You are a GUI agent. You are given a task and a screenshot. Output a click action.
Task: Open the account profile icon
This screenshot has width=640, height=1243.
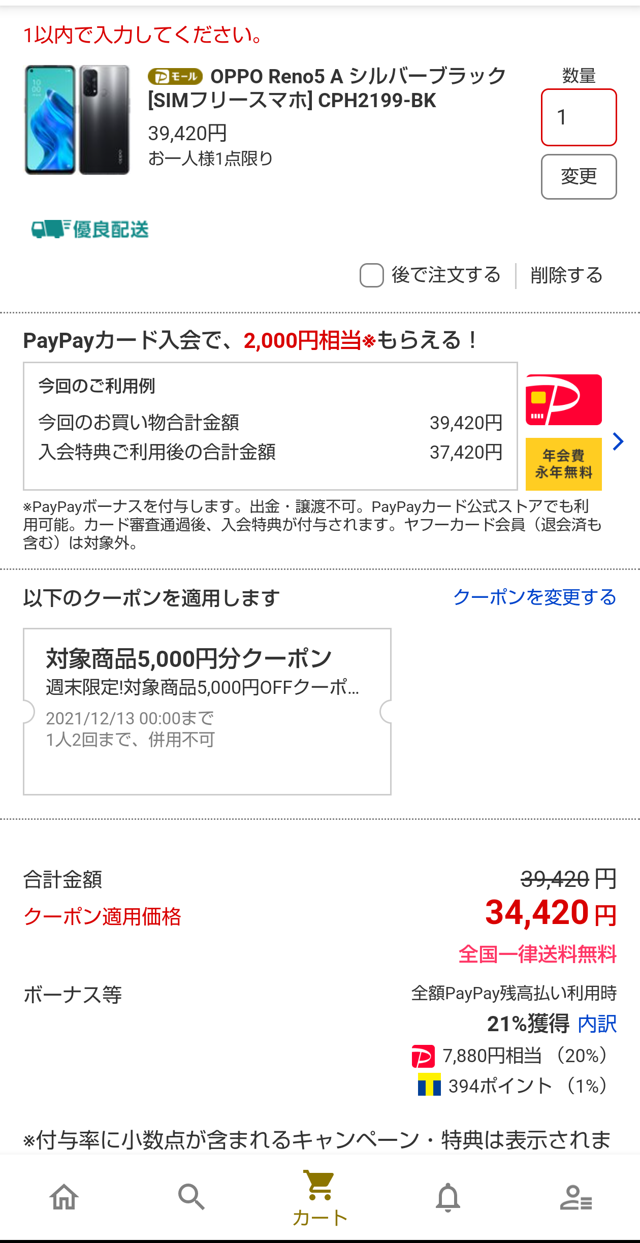(576, 1198)
